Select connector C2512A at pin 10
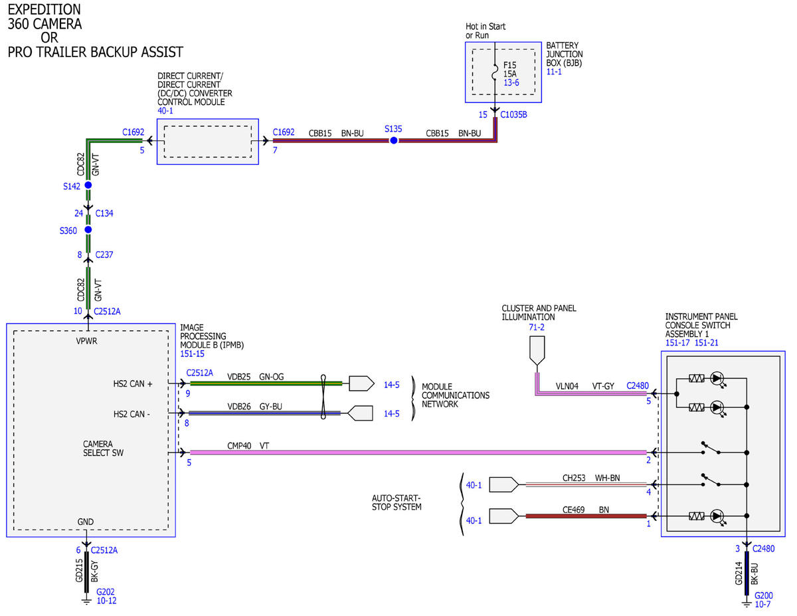The width and height of the screenshot is (797, 616). pos(107,310)
